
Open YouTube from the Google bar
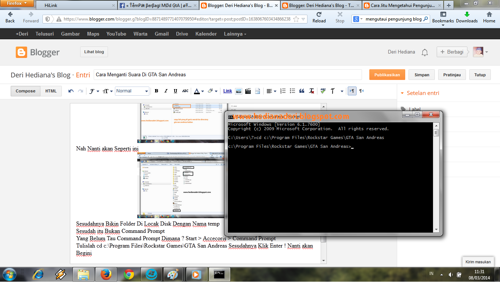(116, 34)
